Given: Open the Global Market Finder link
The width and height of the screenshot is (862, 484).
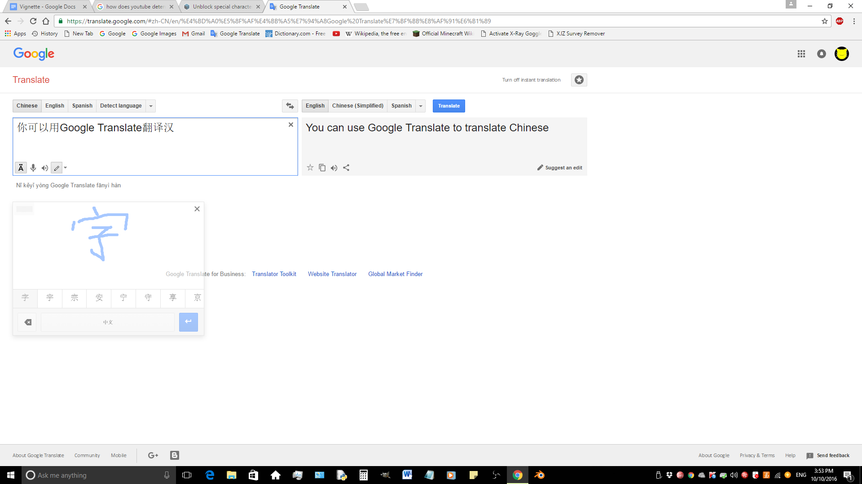Looking at the screenshot, I should [x=396, y=274].
